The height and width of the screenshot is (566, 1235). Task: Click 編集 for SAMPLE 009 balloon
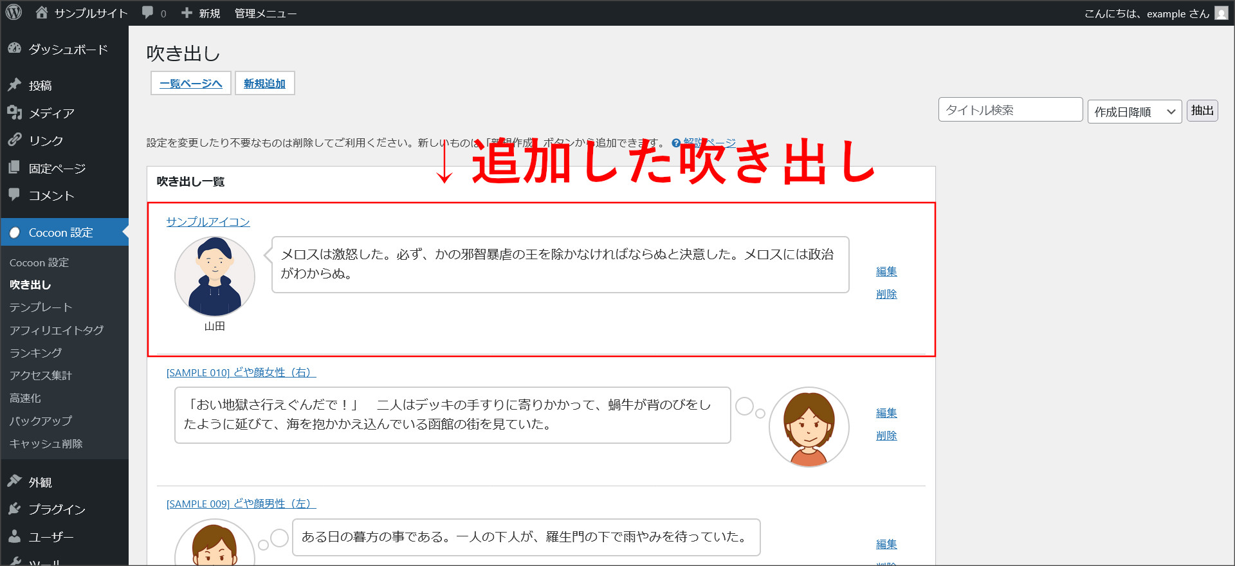(886, 544)
